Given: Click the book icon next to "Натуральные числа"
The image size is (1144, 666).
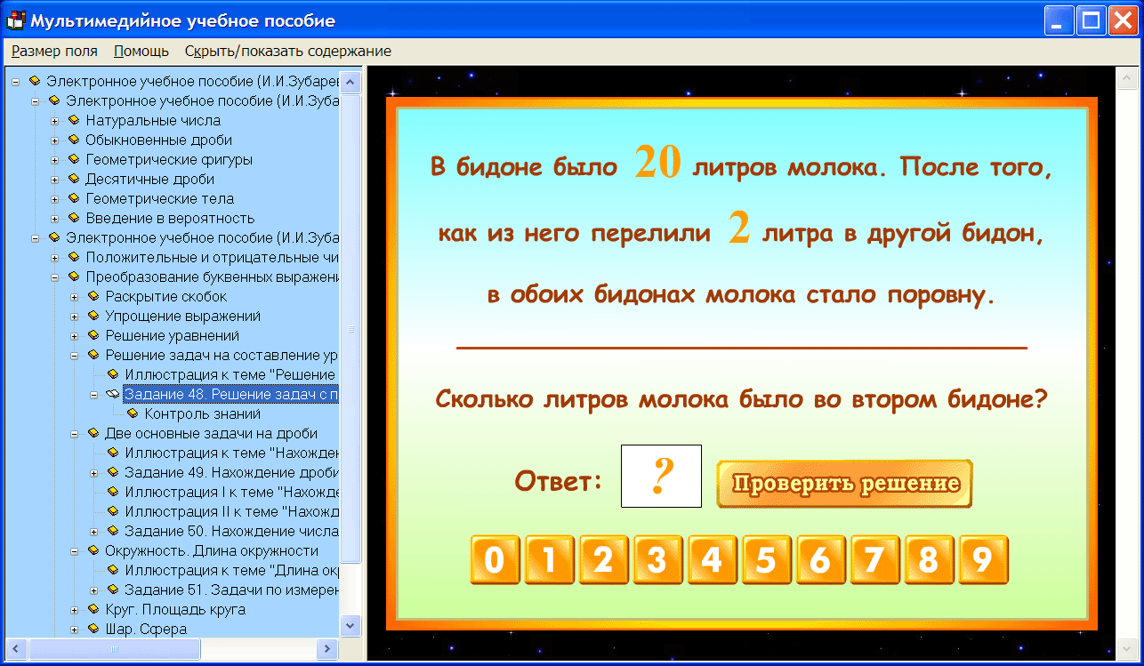Looking at the screenshot, I should (x=75, y=121).
